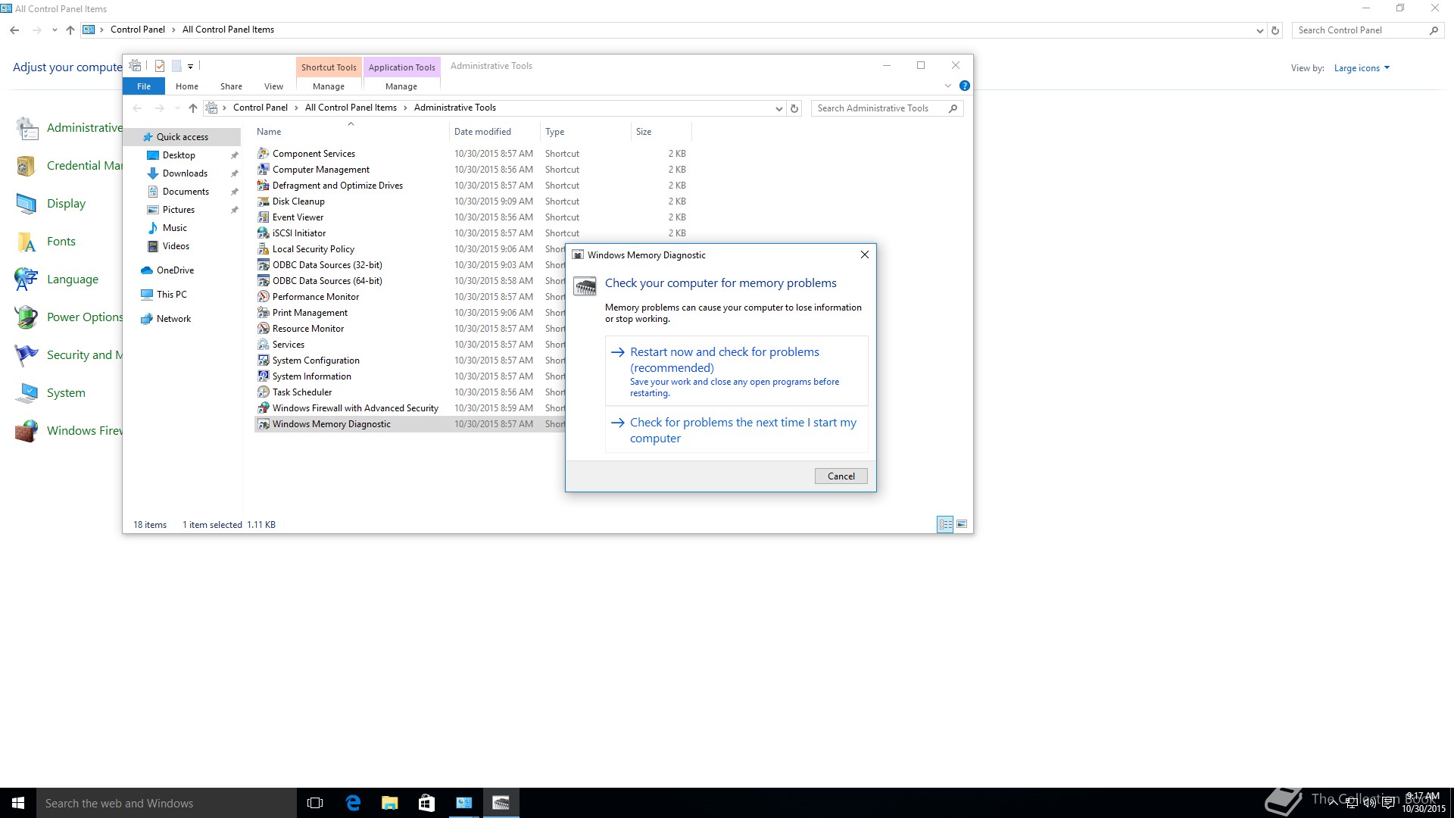Cancel the Windows Memory Diagnostic dialog
1454x818 pixels.
tap(841, 476)
